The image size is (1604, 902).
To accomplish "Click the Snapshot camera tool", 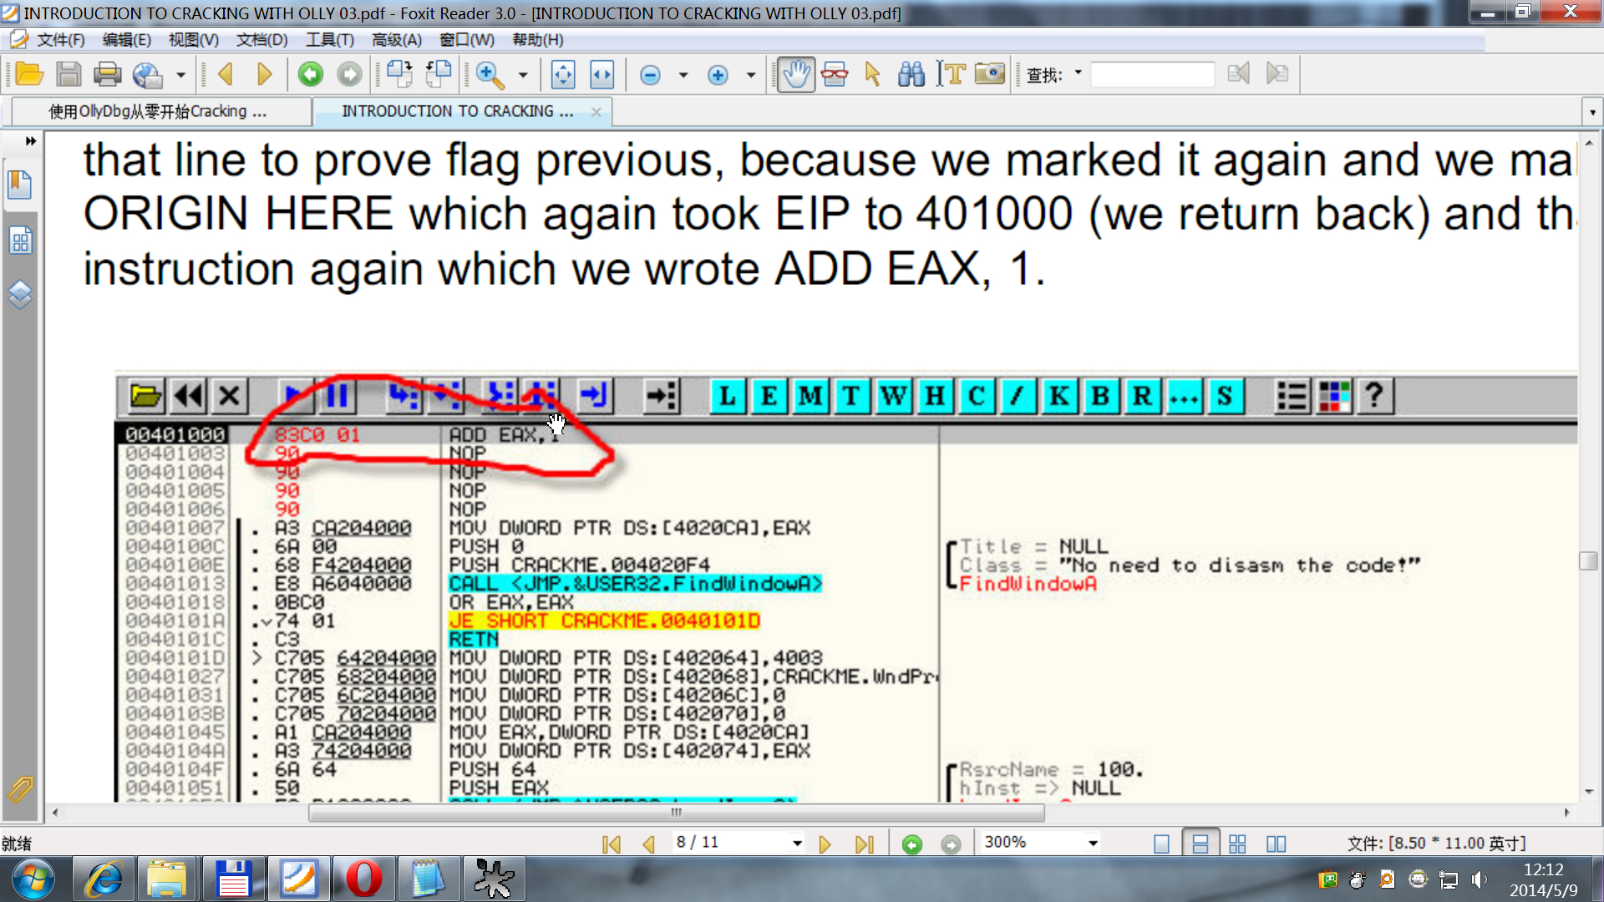I will point(990,75).
